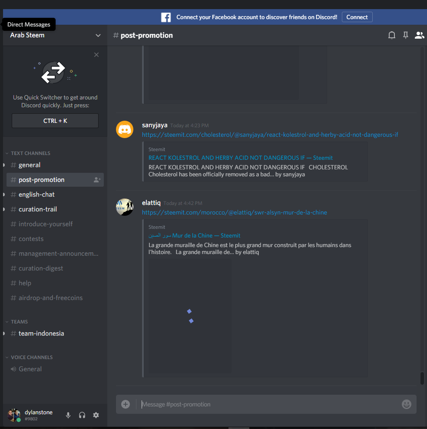Open the management-announcements channel
Screen dimensions: 427x429
click(55, 254)
